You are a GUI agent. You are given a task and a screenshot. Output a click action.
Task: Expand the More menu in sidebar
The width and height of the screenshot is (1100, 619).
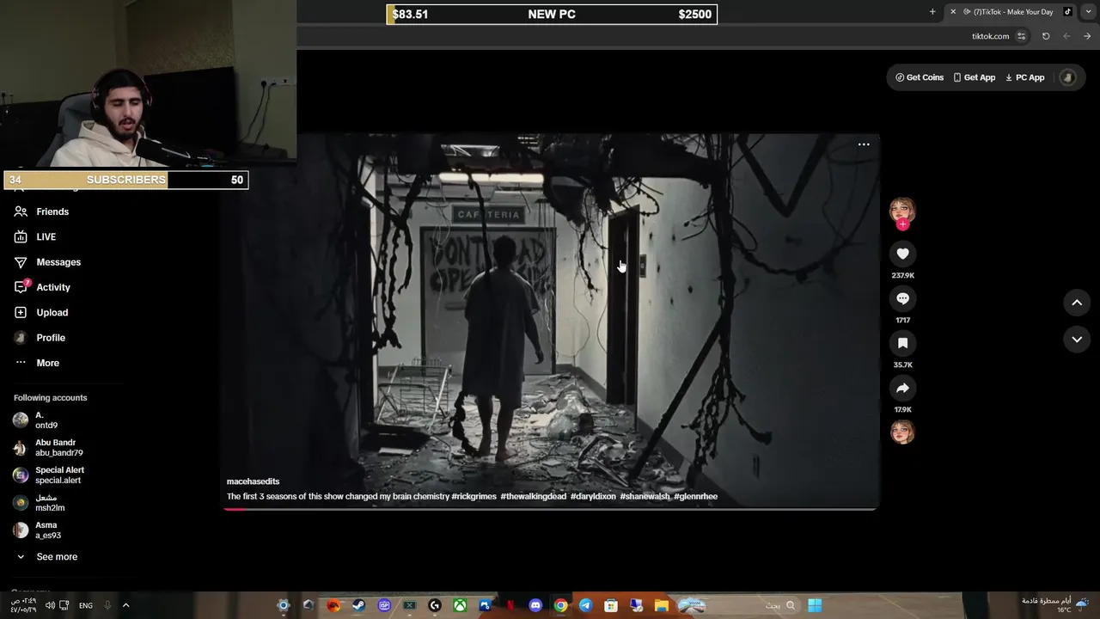click(37, 363)
